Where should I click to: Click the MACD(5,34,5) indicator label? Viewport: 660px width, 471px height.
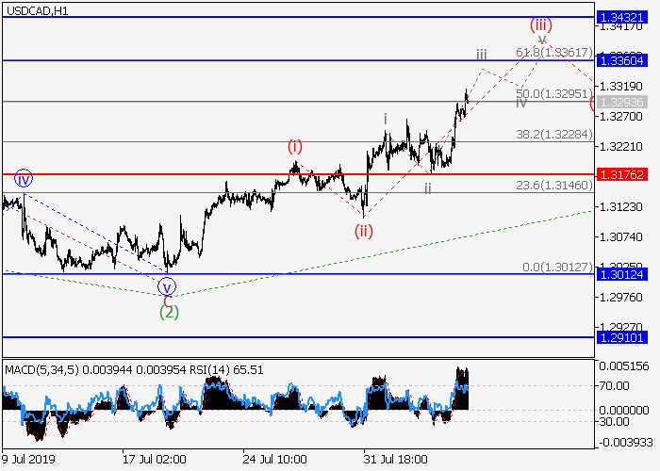tap(36, 365)
